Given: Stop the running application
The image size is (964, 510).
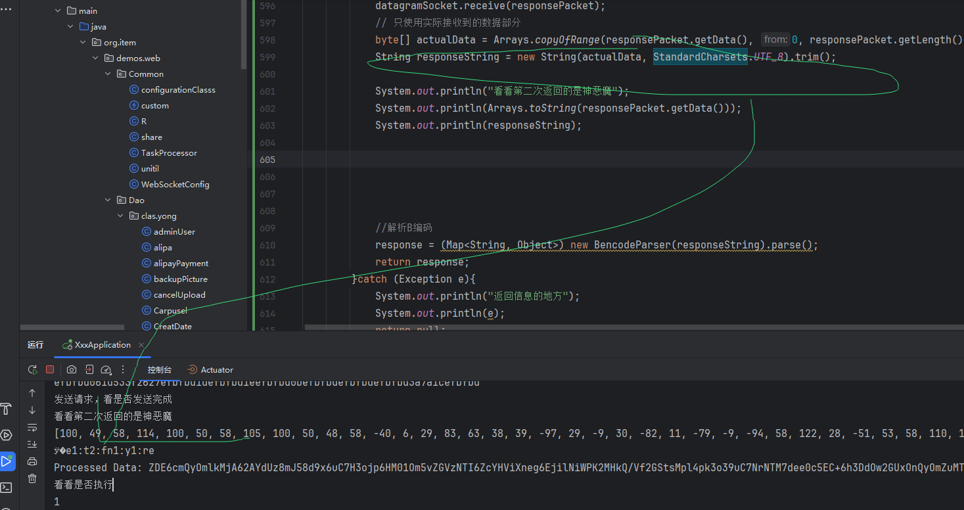Looking at the screenshot, I should click(50, 370).
